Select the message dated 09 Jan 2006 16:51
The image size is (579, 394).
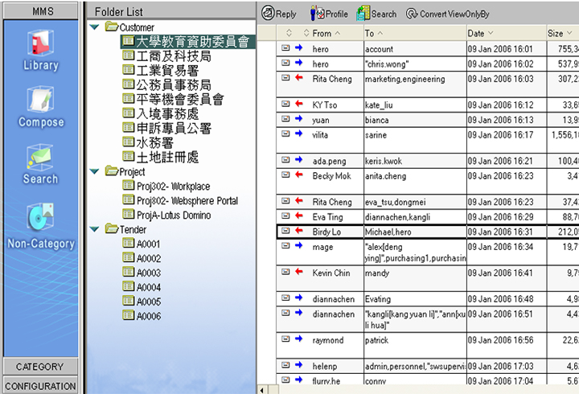[428, 319]
